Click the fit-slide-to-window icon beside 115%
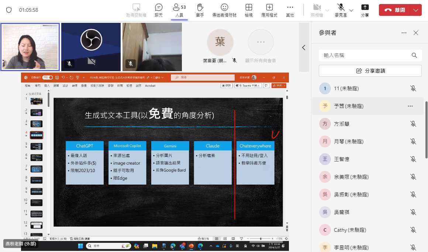The height and width of the screenshot is (252, 428). pos(286,239)
